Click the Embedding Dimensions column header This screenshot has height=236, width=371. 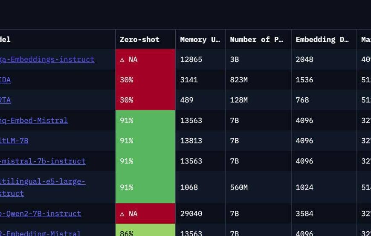pyautogui.click(x=322, y=39)
